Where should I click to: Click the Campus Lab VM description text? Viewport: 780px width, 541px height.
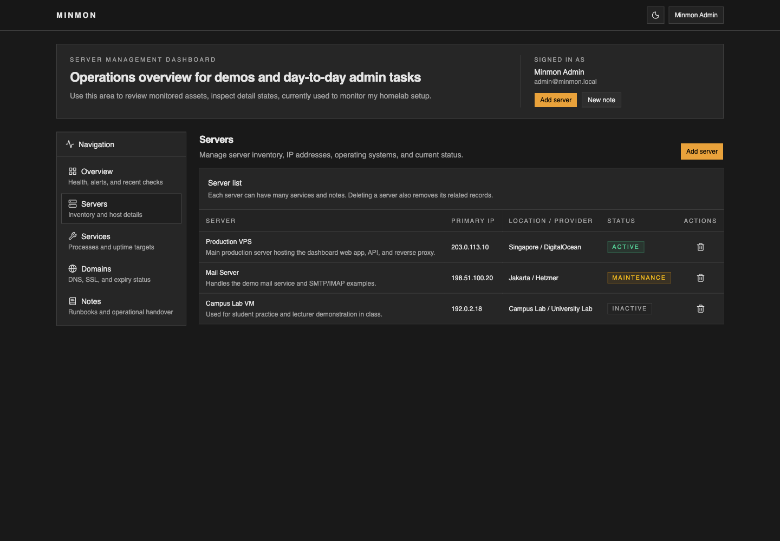(294, 314)
